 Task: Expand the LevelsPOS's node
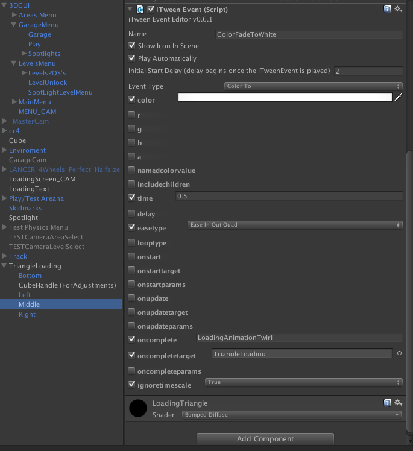click(24, 72)
